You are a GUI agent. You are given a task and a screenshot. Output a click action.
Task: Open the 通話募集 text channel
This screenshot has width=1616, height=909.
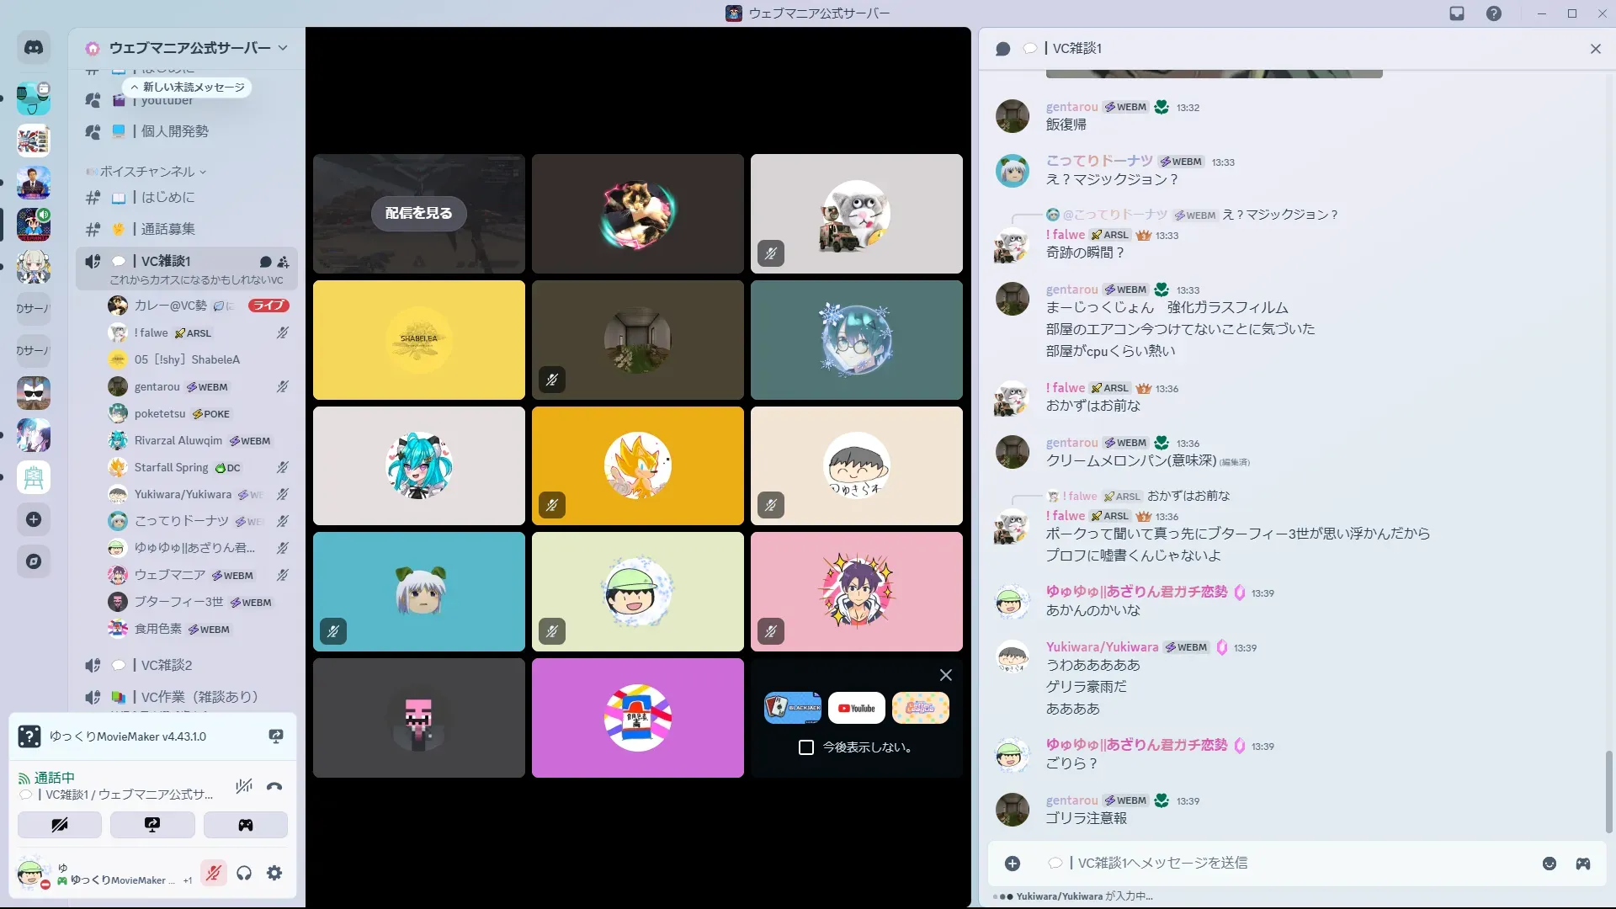[x=167, y=229]
